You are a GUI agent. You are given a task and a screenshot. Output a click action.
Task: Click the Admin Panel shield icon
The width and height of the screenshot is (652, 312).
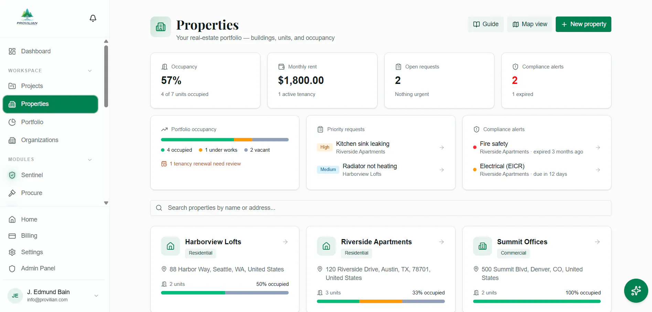[x=12, y=269]
